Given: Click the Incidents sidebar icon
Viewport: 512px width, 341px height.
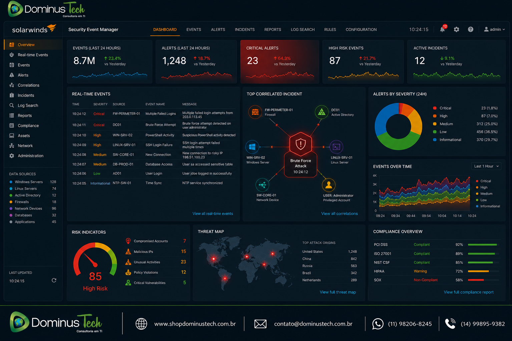Looking at the screenshot, I should [x=12, y=95].
